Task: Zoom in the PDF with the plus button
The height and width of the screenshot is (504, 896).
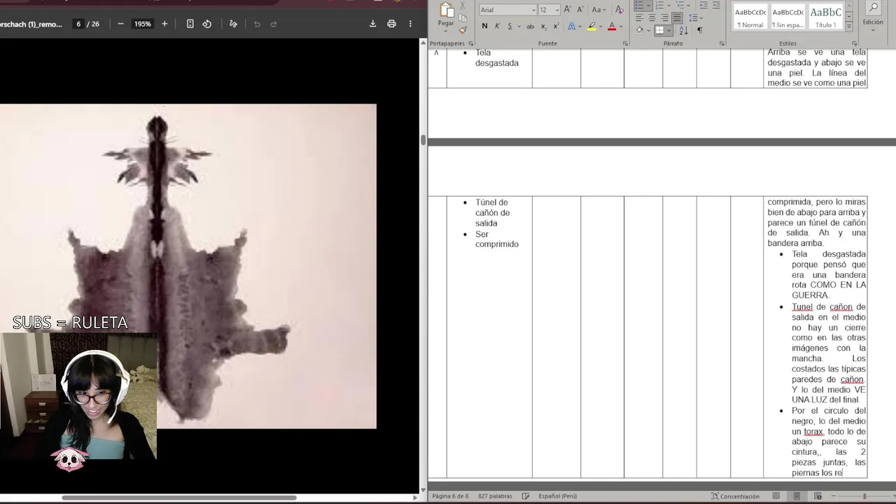Action: click(x=164, y=24)
